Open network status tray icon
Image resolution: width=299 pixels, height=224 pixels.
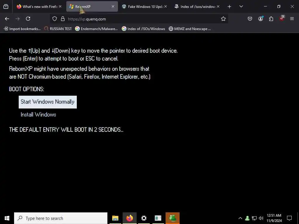[x=254, y=218]
